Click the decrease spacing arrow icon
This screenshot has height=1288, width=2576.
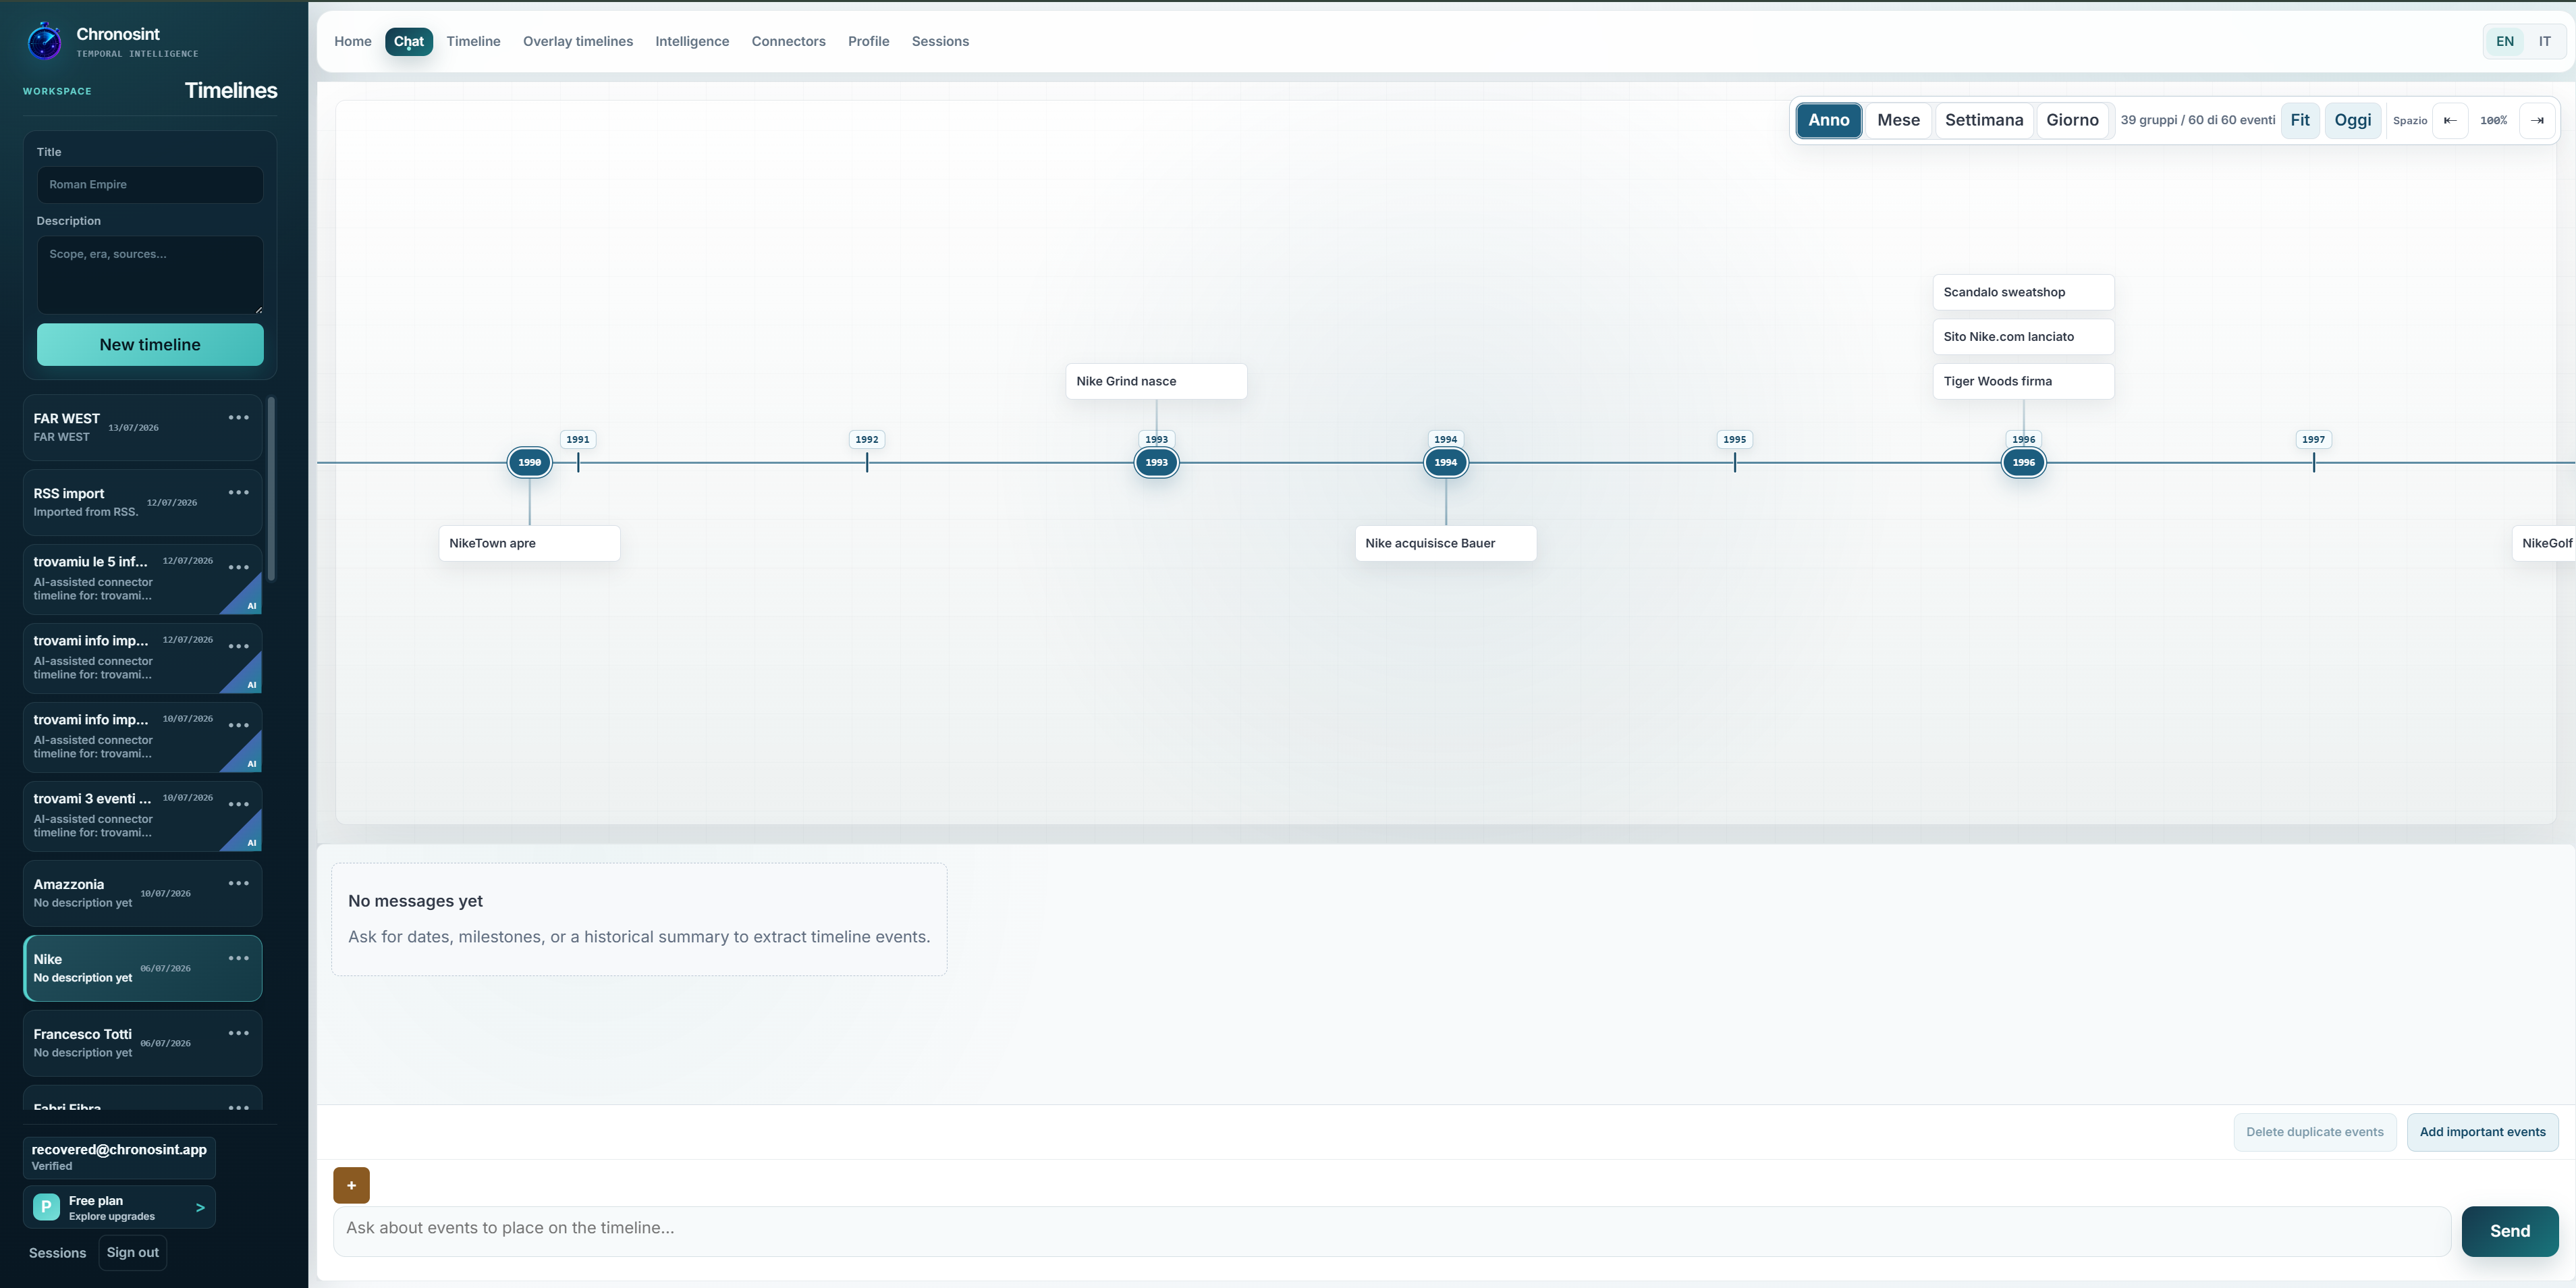2450,120
